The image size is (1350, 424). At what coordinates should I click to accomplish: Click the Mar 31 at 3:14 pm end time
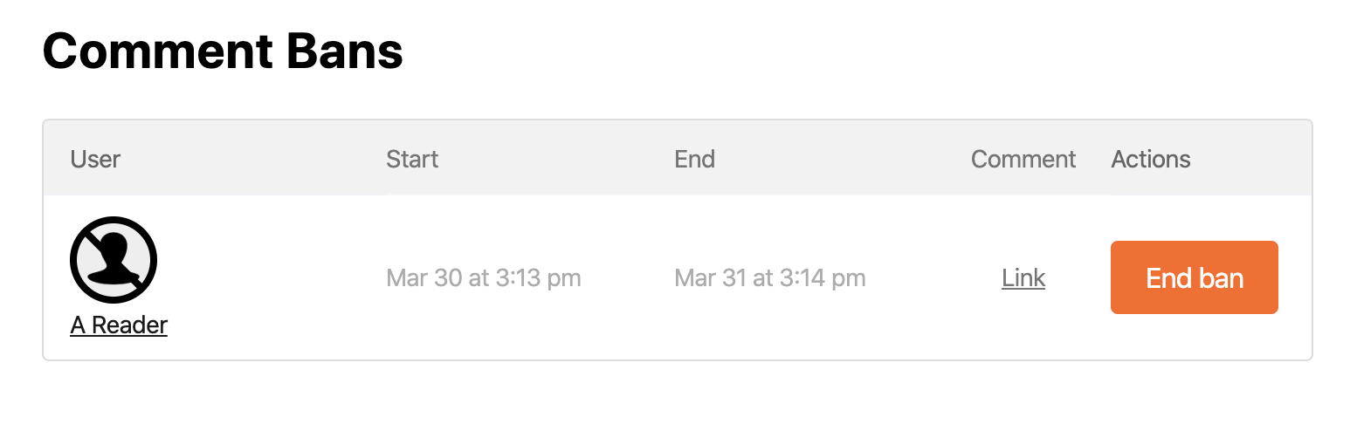(770, 278)
